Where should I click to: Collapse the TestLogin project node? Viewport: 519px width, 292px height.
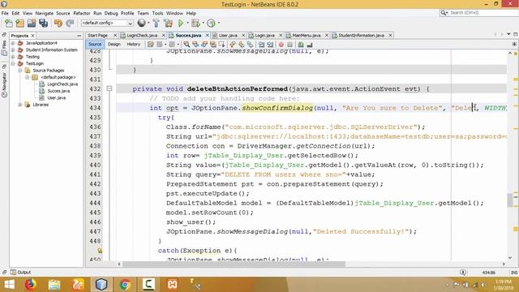coord(13,63)
